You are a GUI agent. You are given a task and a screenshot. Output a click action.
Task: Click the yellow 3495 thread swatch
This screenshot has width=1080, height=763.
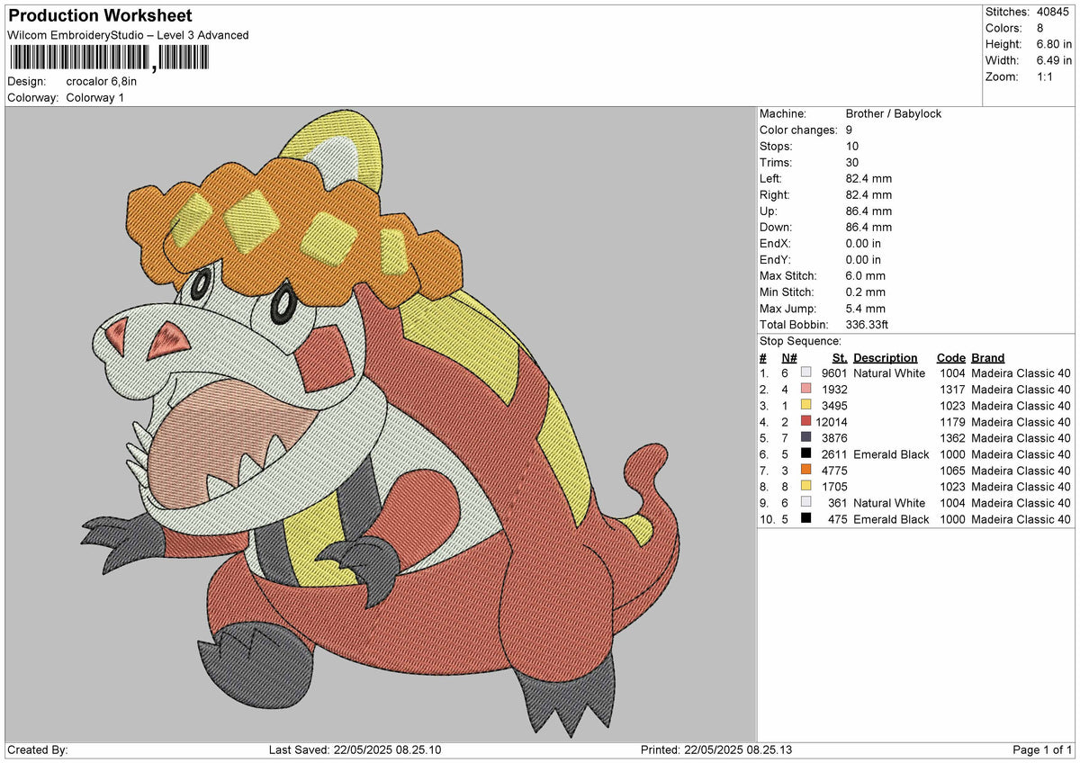(x=805, y=406)
